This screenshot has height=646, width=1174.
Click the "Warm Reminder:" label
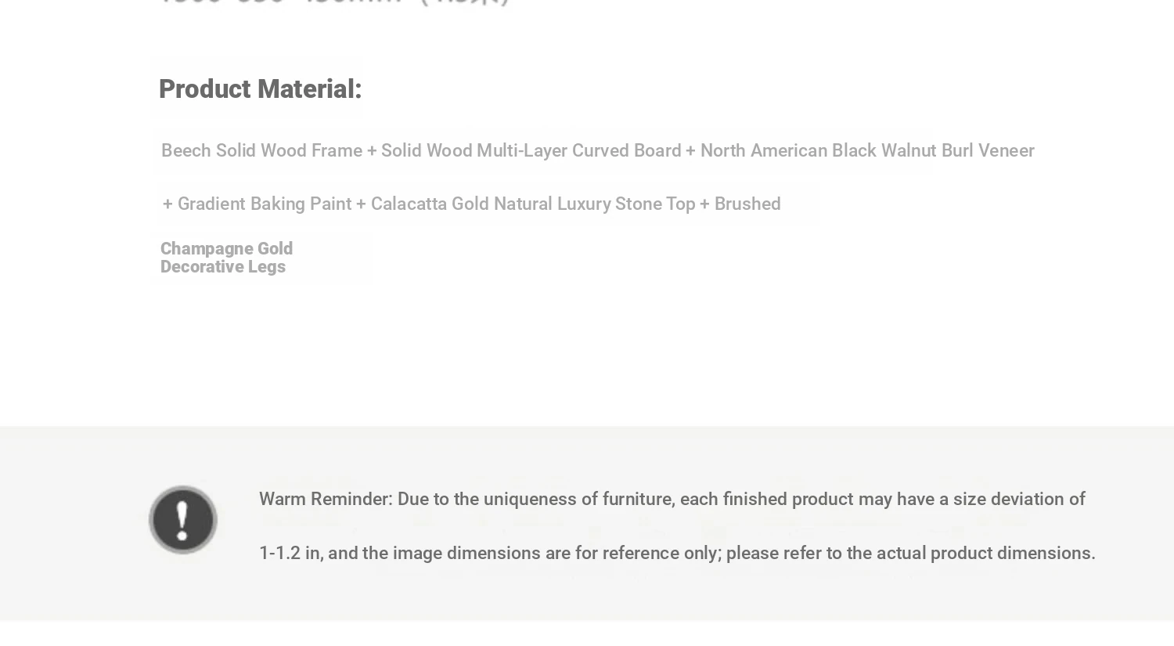coord(325,499)
